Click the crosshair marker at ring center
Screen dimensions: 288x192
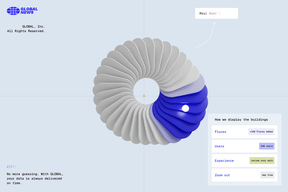[x=144, y=96]
